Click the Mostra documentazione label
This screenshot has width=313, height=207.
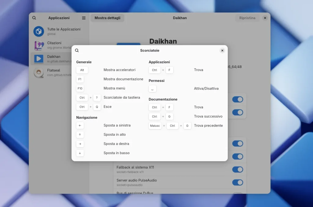tap(123, 79)
